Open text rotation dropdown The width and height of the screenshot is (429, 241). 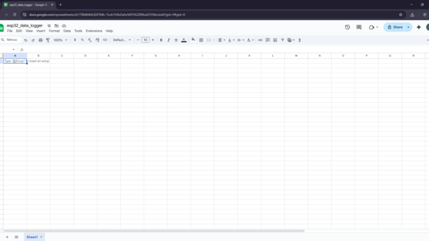(250, 40)
